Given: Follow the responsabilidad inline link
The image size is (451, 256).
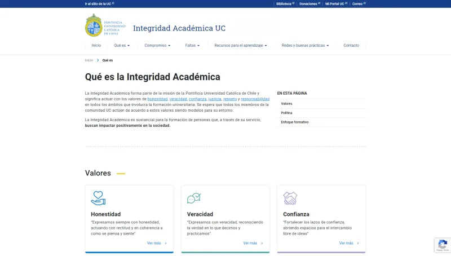Looking at the screenshot, I should (x=255, y=99).
